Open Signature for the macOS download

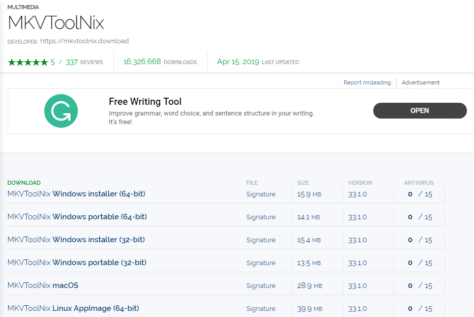[261, 286]
